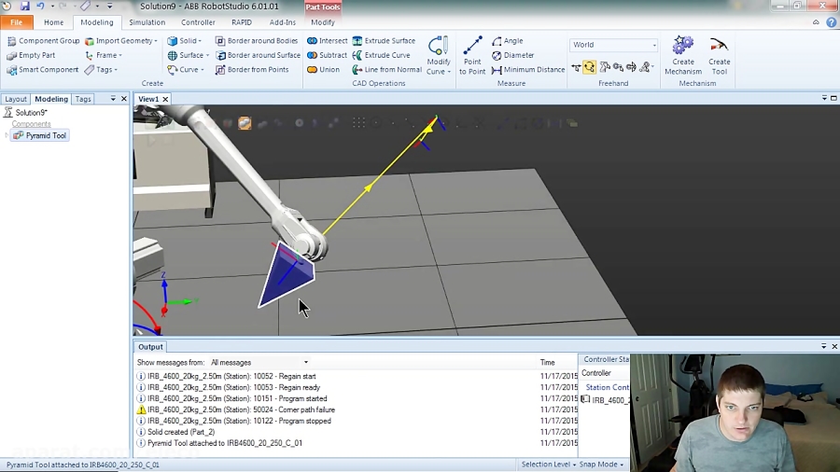Screen dimensions: 840x472
Task: Select the '10151 - Program started' message
Action: [231, 398]
